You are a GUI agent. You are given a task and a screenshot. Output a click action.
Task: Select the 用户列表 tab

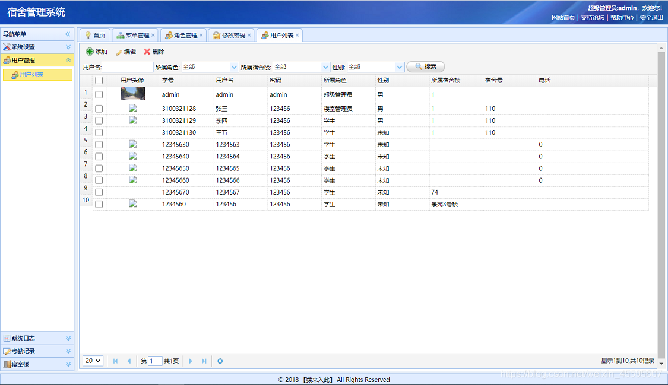click(x=278, y=36)
